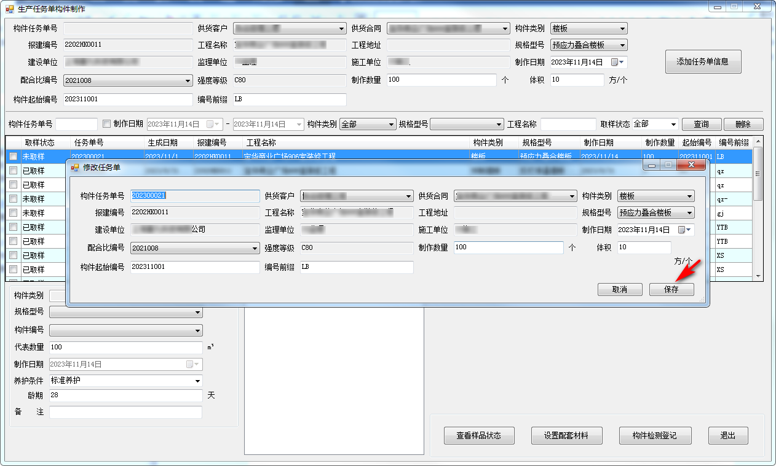Check the first 未取样 row checkbox

(13, 157)
